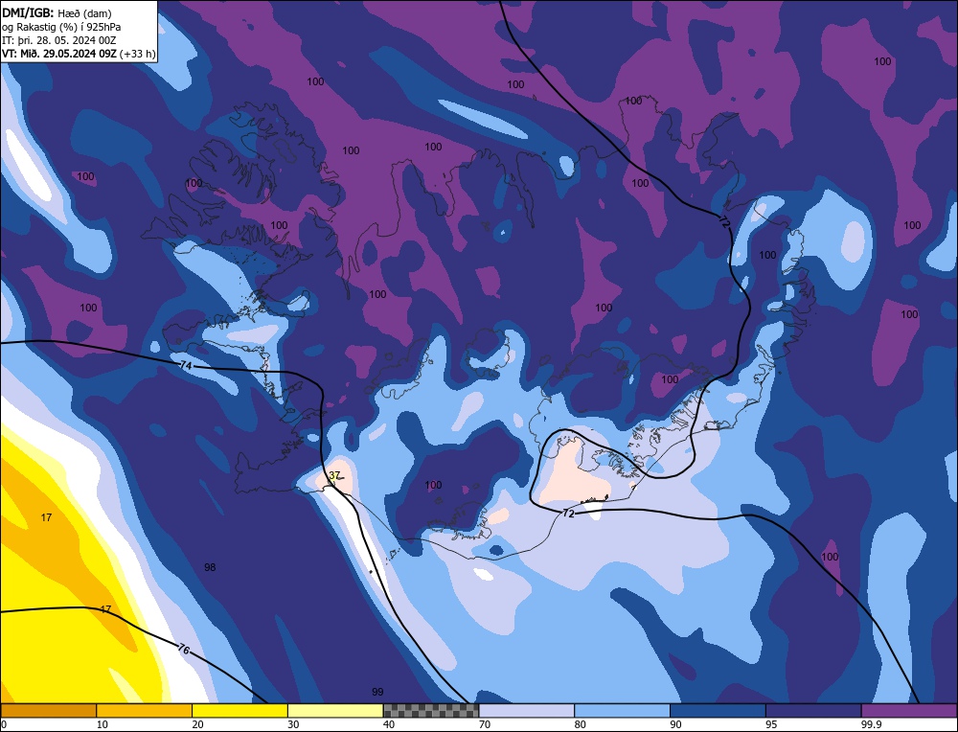Screen dimensions: 958x732
Task: Click the light blue 80–90 legend swatch
Action: (x=622, y=710)
